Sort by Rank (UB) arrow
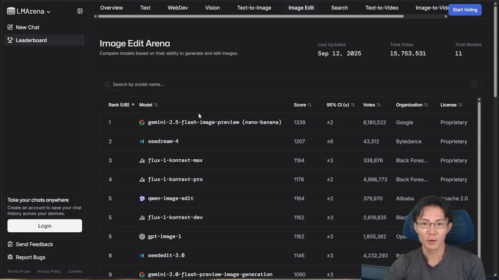Screen dimensions: 499x280 [133, 105]
